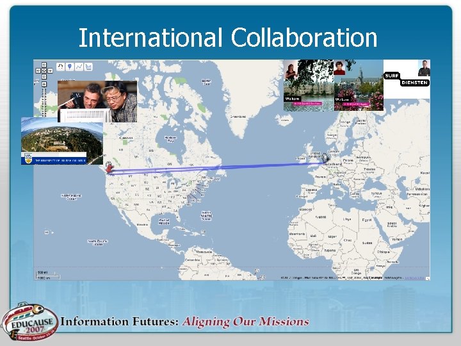Screen dimensions: 461x346
Task: Click the red marker near Vancouver
Action: pyautogui.click(x=109, y=168)
